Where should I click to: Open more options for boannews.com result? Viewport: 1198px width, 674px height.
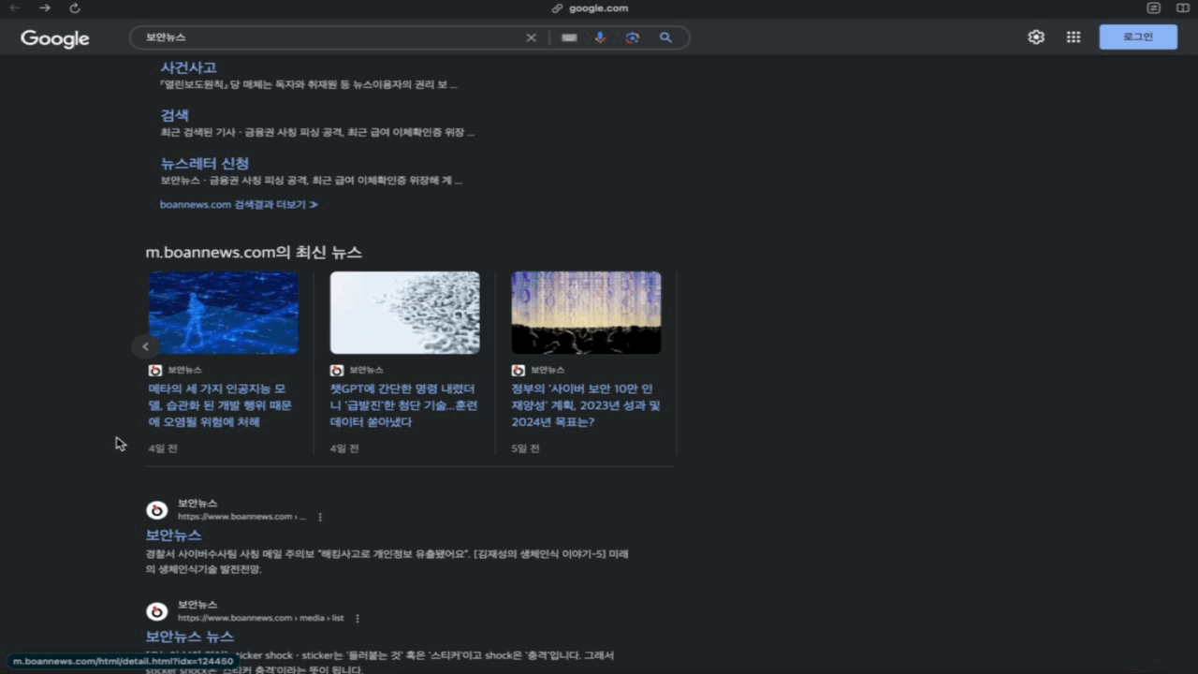[x=320, y=517]
